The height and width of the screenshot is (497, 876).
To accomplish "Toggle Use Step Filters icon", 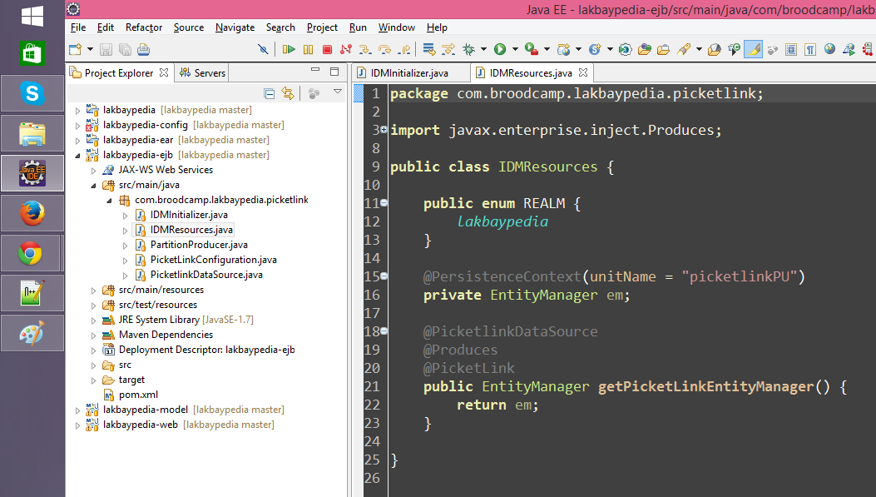I will pyautogui.click(x=448, y=49).
